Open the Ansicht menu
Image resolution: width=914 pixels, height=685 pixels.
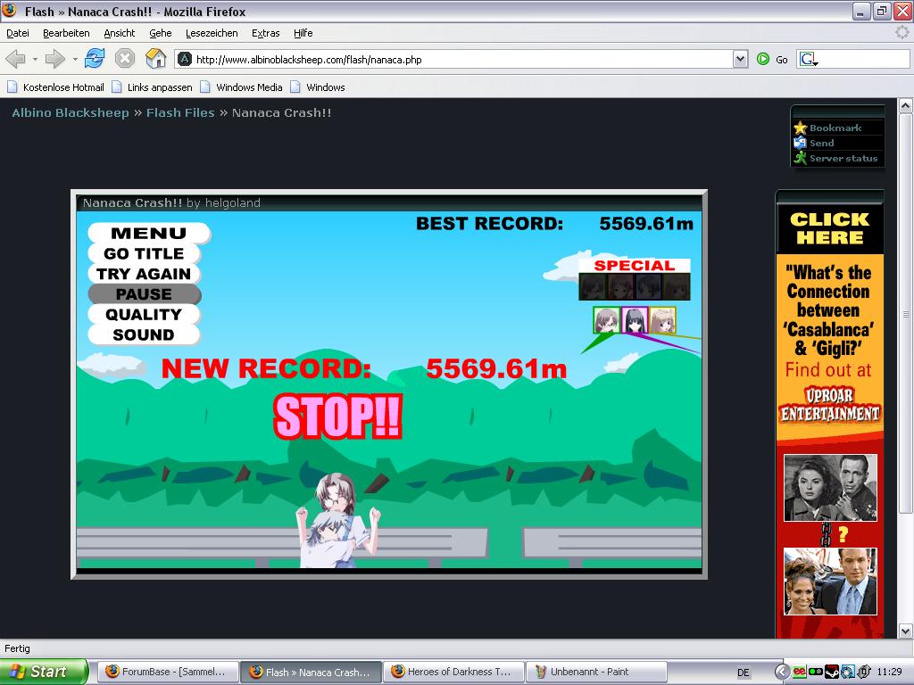119,33
